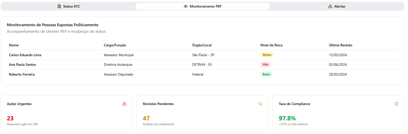
Task: Click the value 47 in Revisões Pendentes
Action: 146,118
